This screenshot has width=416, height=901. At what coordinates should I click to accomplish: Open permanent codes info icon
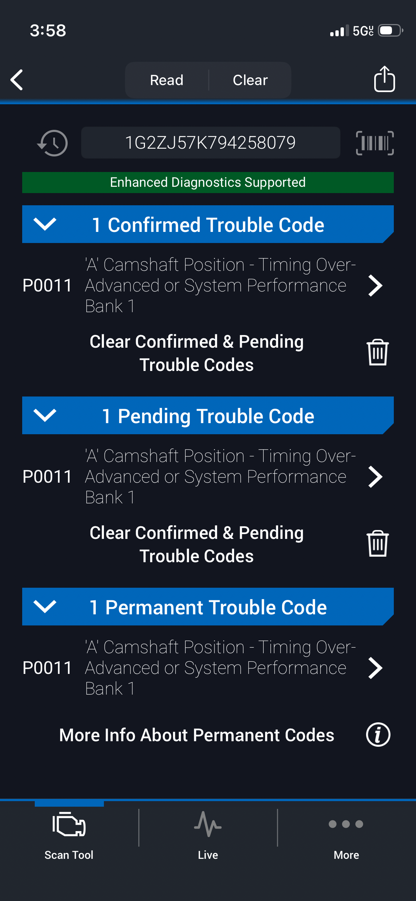click(x=378, y=735)
